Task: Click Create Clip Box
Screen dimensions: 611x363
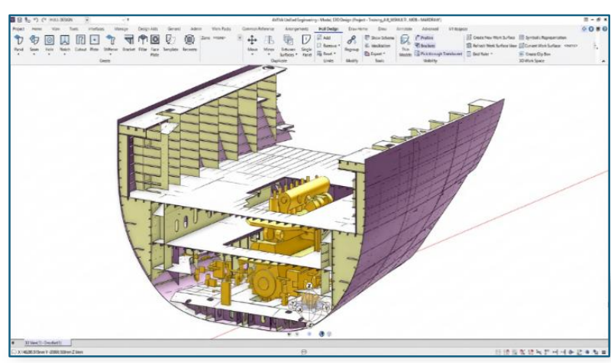Action: (535, 54)
